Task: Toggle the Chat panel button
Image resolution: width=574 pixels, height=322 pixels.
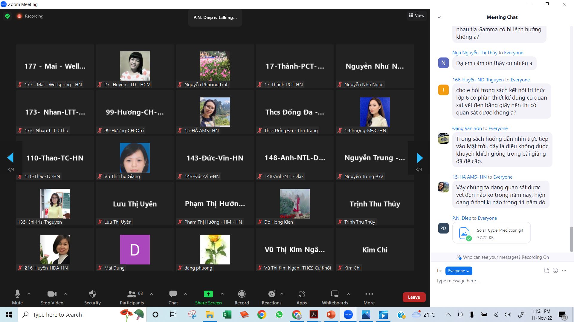Action: [x=173, y=297]
